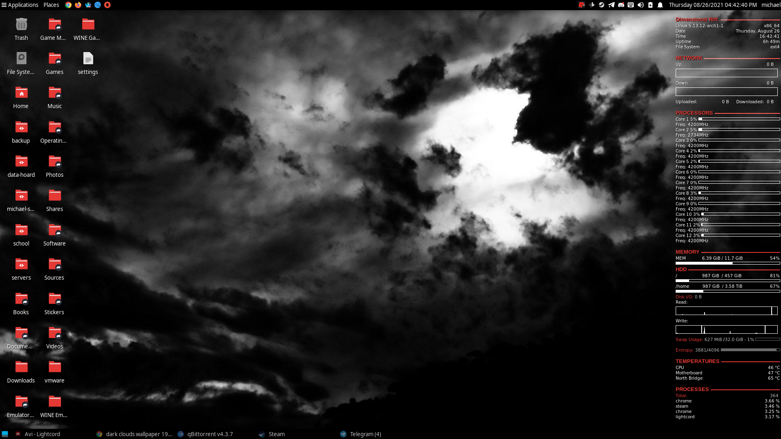Open the Places menu
The width and height of the screenshot is (781, 439).
pyautogui.click(x=51, y=5)
